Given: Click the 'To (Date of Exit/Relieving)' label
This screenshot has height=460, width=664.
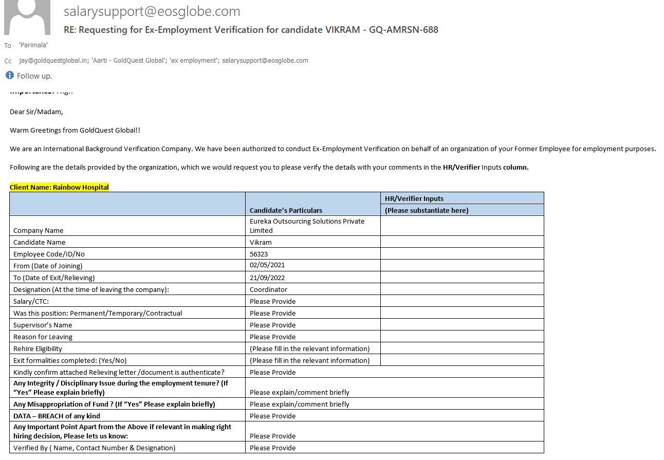Looking at the screenshot, I should click(x=54, y=278).
